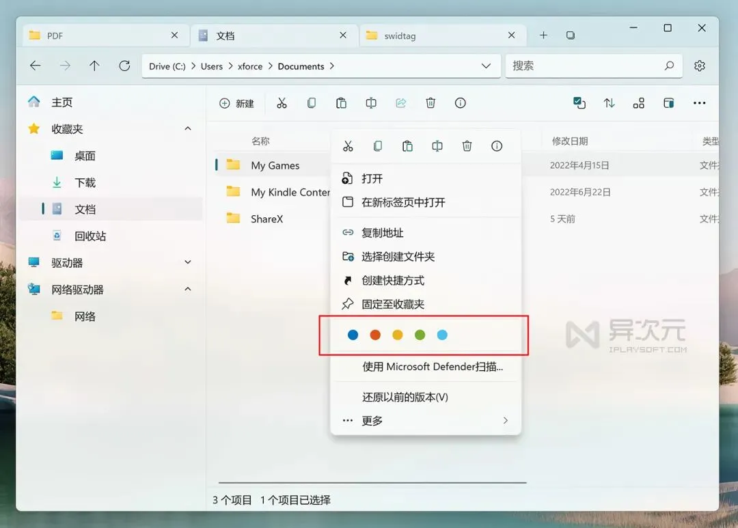Open 回收站 in the sidebar
This screenshot has width=738, height=528.
113,236
